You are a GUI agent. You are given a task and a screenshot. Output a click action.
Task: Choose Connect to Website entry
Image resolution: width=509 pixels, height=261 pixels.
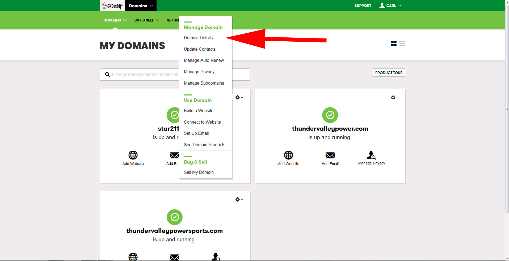click(x=202, y=122)
